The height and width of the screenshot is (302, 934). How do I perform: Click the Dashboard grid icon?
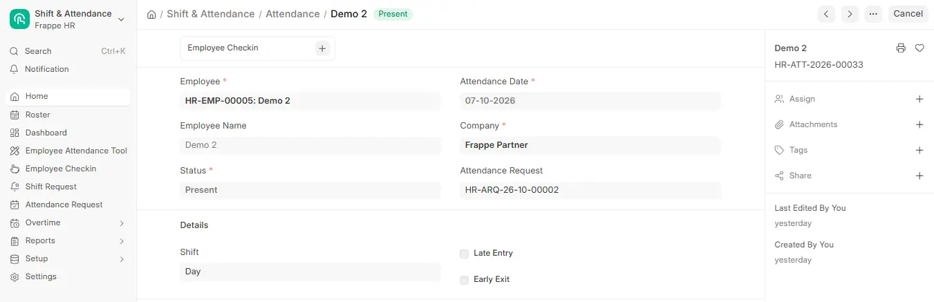pyautogui.click(x=15, y=133)
